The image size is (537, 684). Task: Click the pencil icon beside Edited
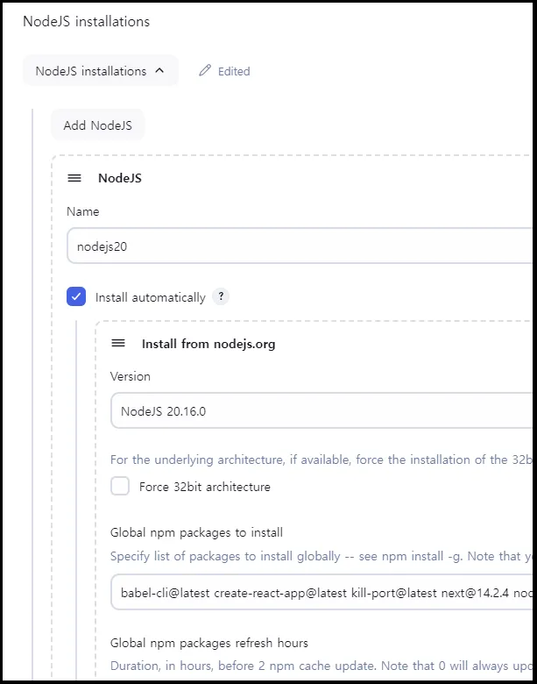[x=205, y=71]
